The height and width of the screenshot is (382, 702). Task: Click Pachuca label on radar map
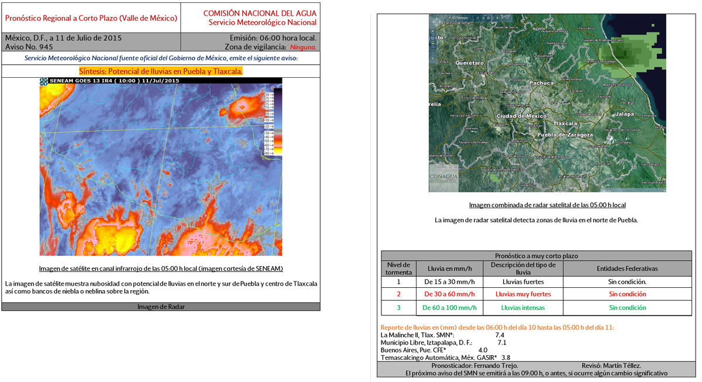pos(541,83)
